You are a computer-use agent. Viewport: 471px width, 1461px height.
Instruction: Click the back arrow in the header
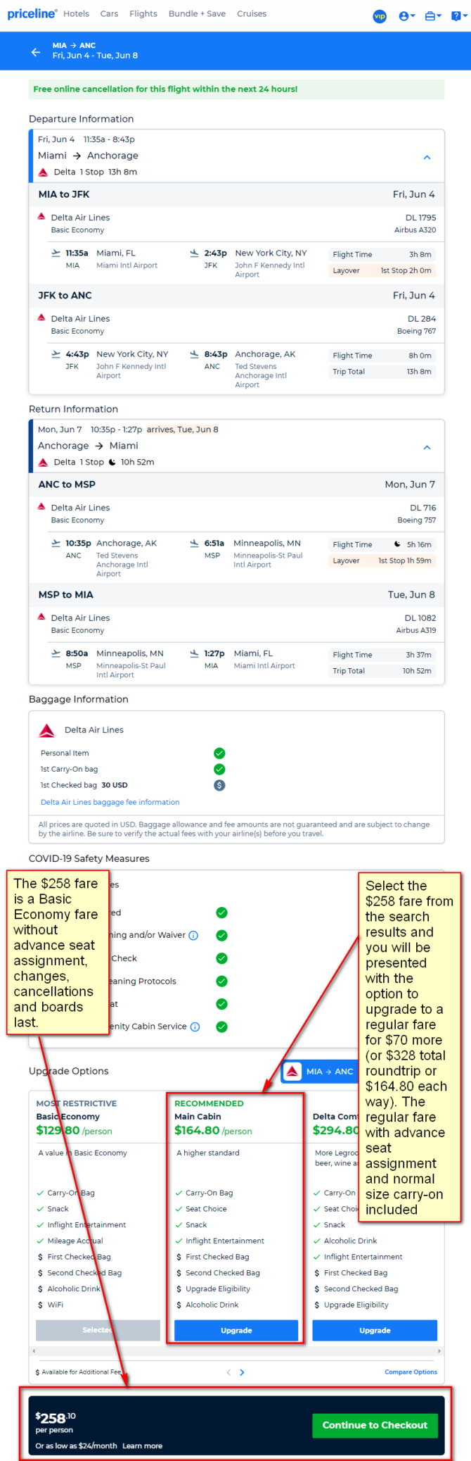point(36,51)
